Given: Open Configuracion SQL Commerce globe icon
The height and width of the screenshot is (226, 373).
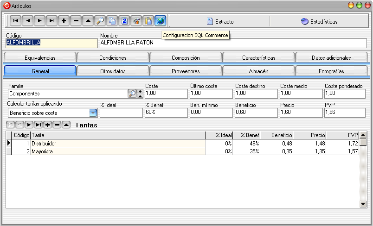Looking at the screenshot, I should click(160, 21).
